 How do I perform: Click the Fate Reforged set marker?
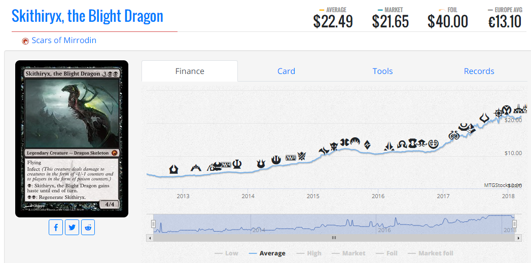point(324,151)
